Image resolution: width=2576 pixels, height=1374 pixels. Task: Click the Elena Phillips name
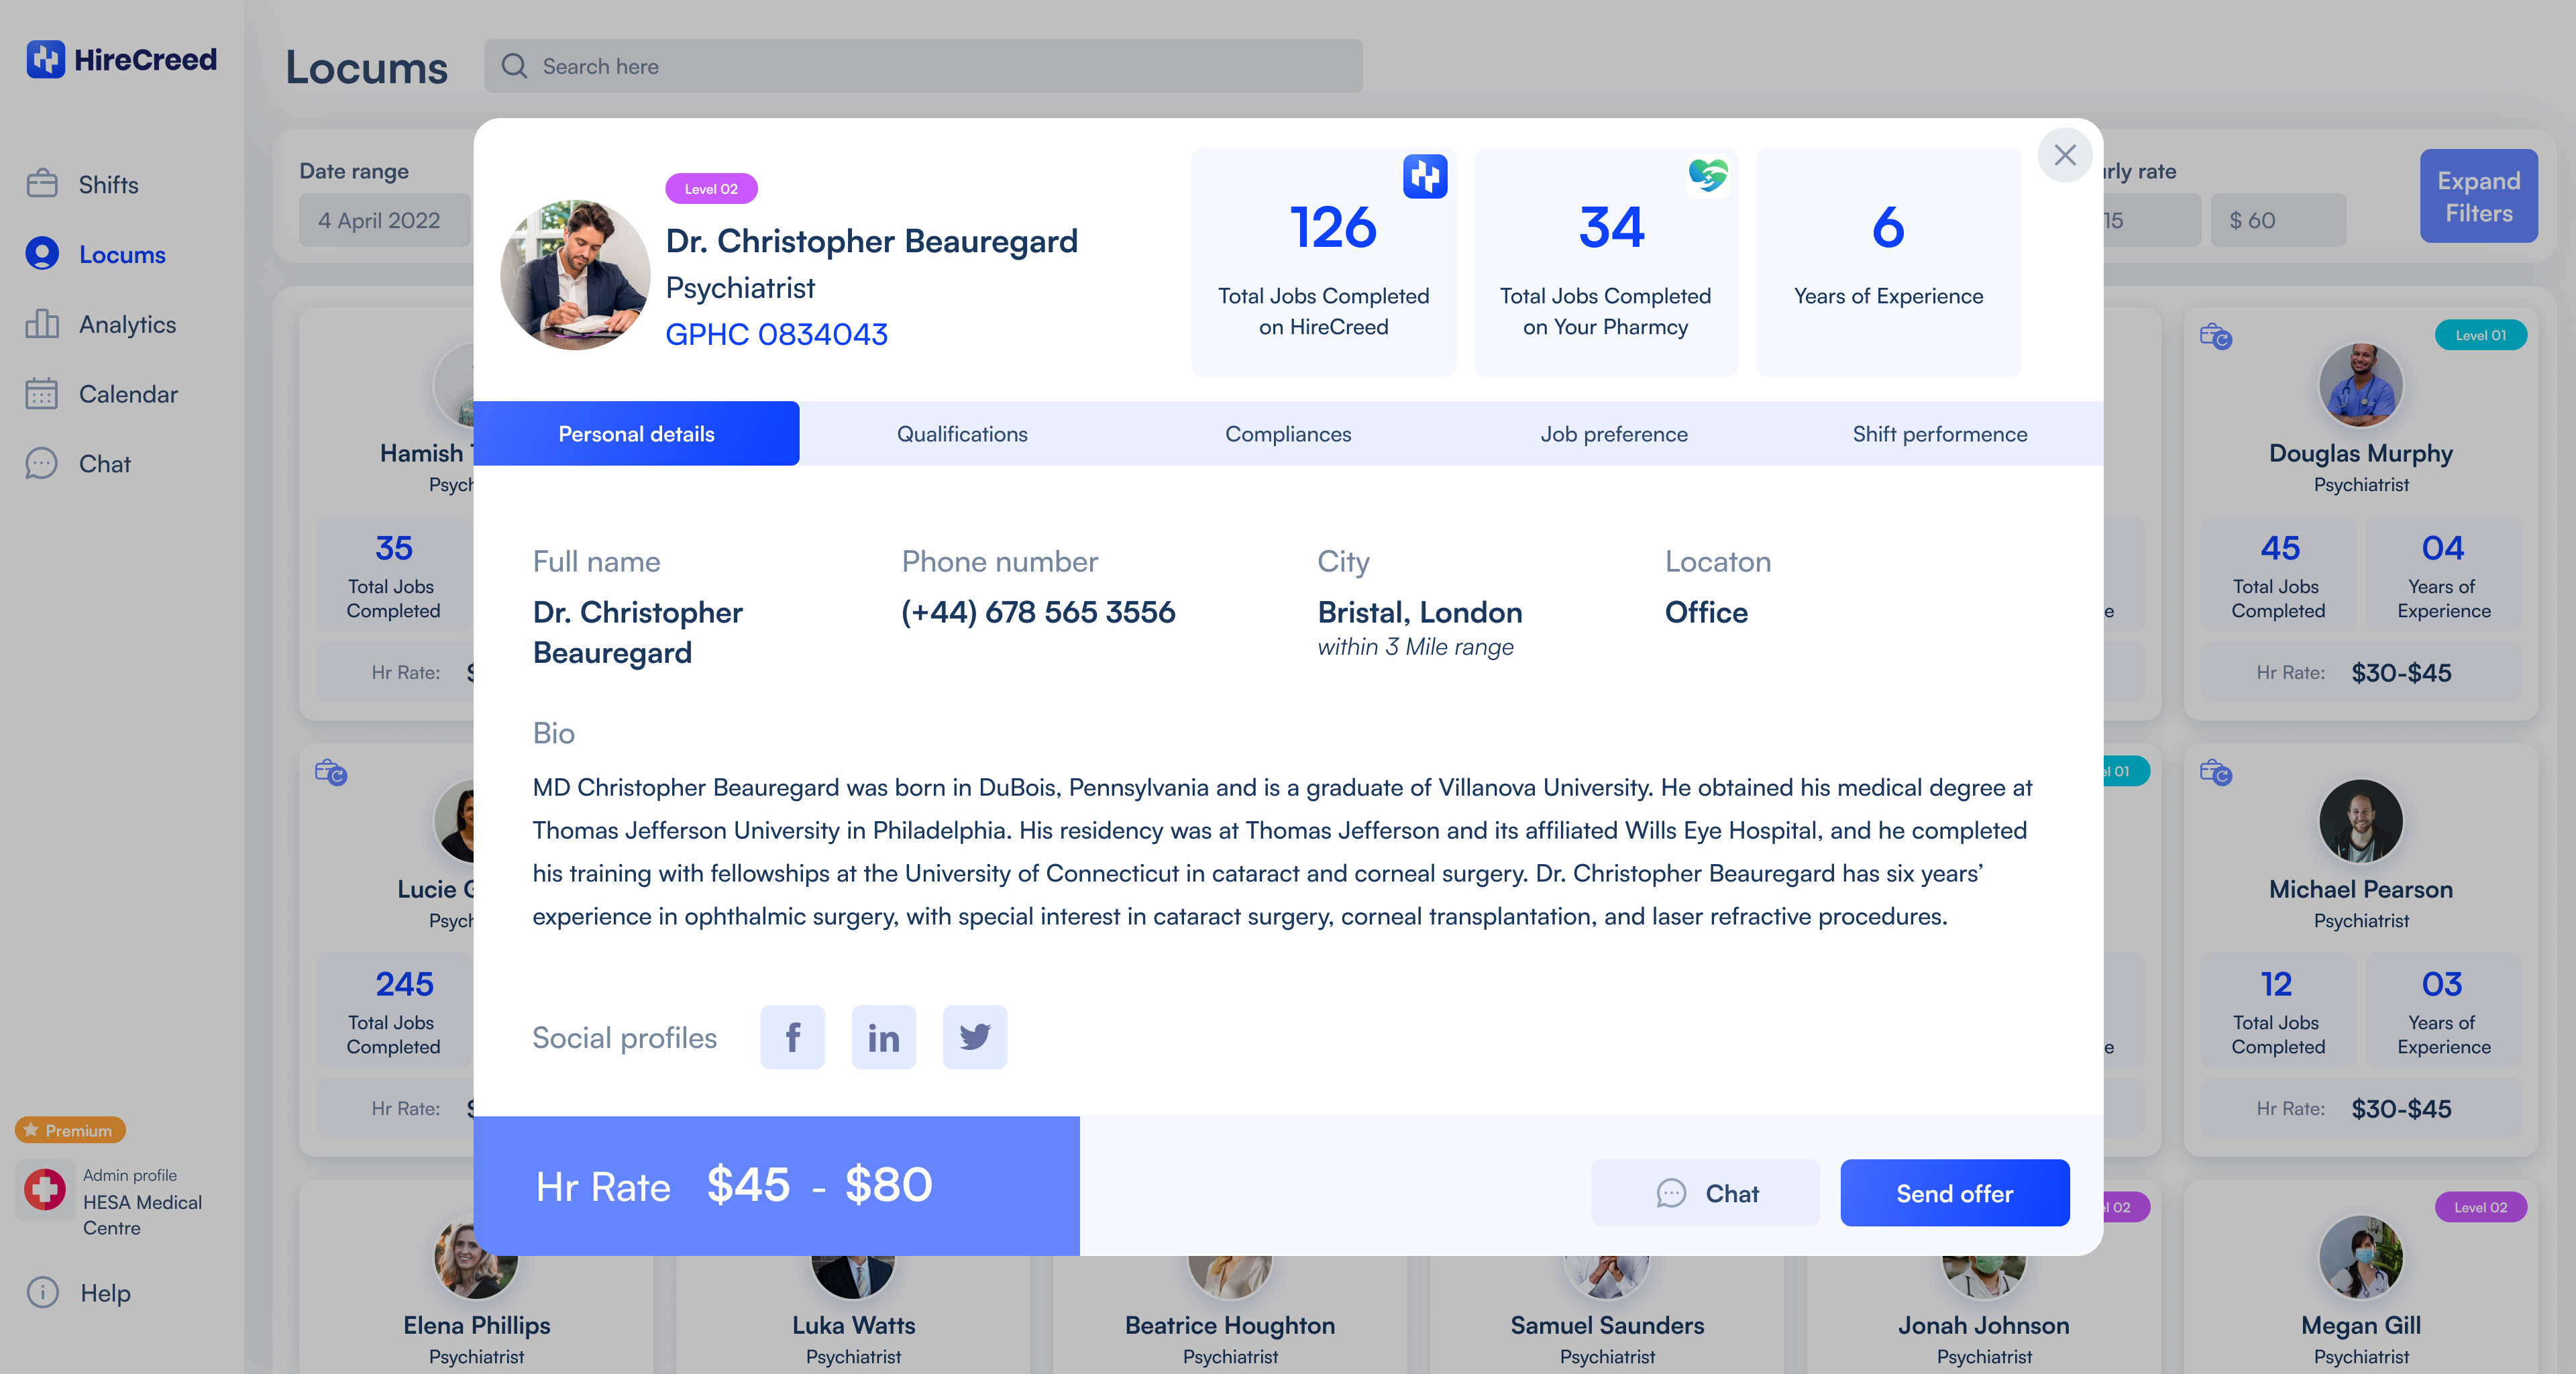click(476, 1325)
